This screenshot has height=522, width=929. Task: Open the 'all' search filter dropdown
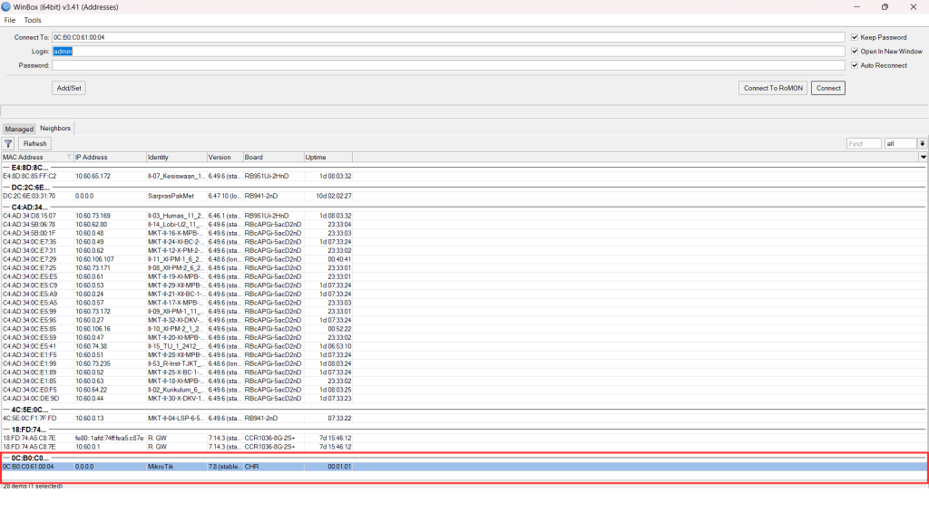(x=922, y=143)
